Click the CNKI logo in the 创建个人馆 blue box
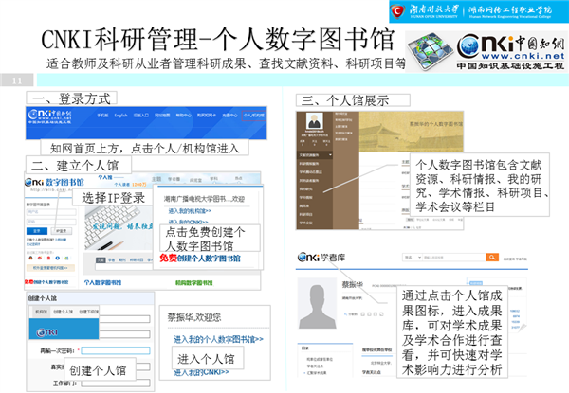The image size is (569, 393). tap(46, 331)
